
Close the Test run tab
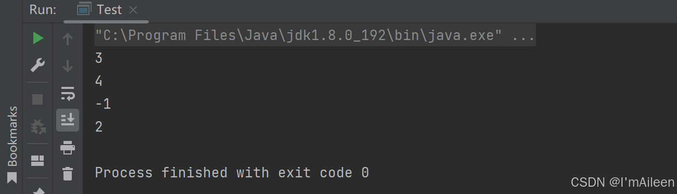pos(133,10)
